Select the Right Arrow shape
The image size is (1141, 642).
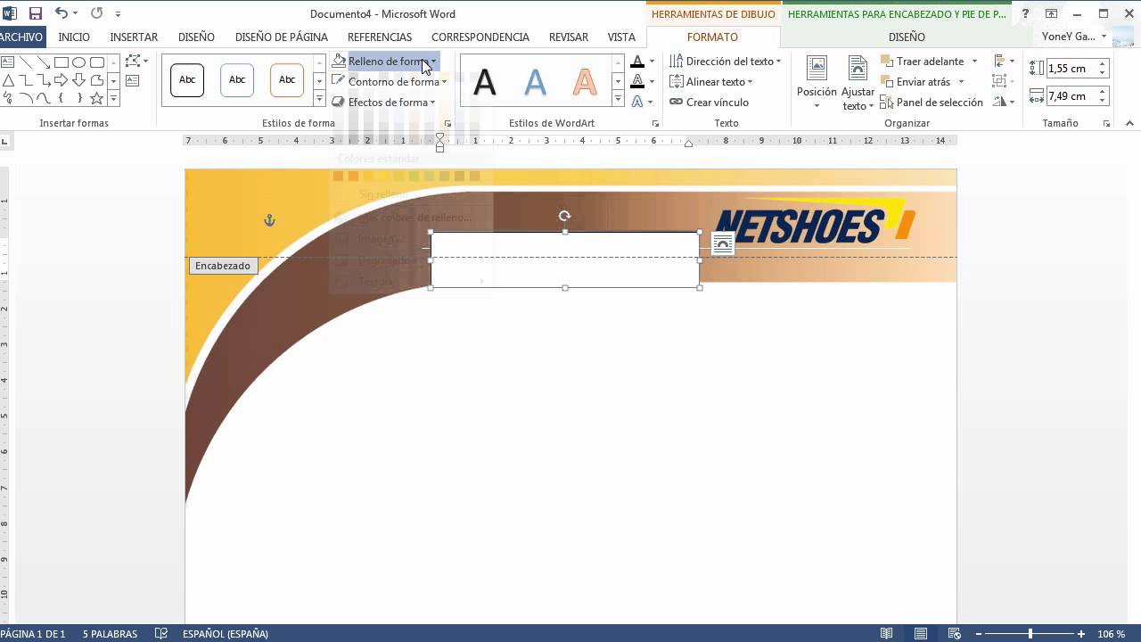[x=62, y=80]
